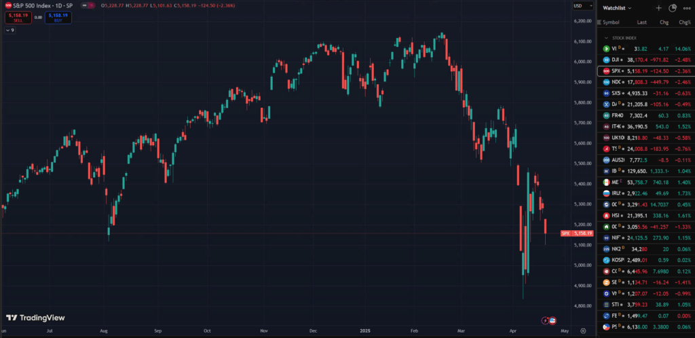695x338 pixels.
Task: Click the 6,445.96 last price value
Action: click(x=637, y=271)
